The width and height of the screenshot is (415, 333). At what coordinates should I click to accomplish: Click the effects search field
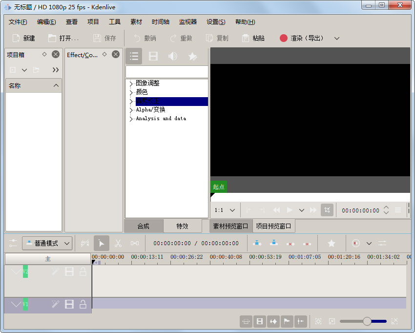point(166,71)
